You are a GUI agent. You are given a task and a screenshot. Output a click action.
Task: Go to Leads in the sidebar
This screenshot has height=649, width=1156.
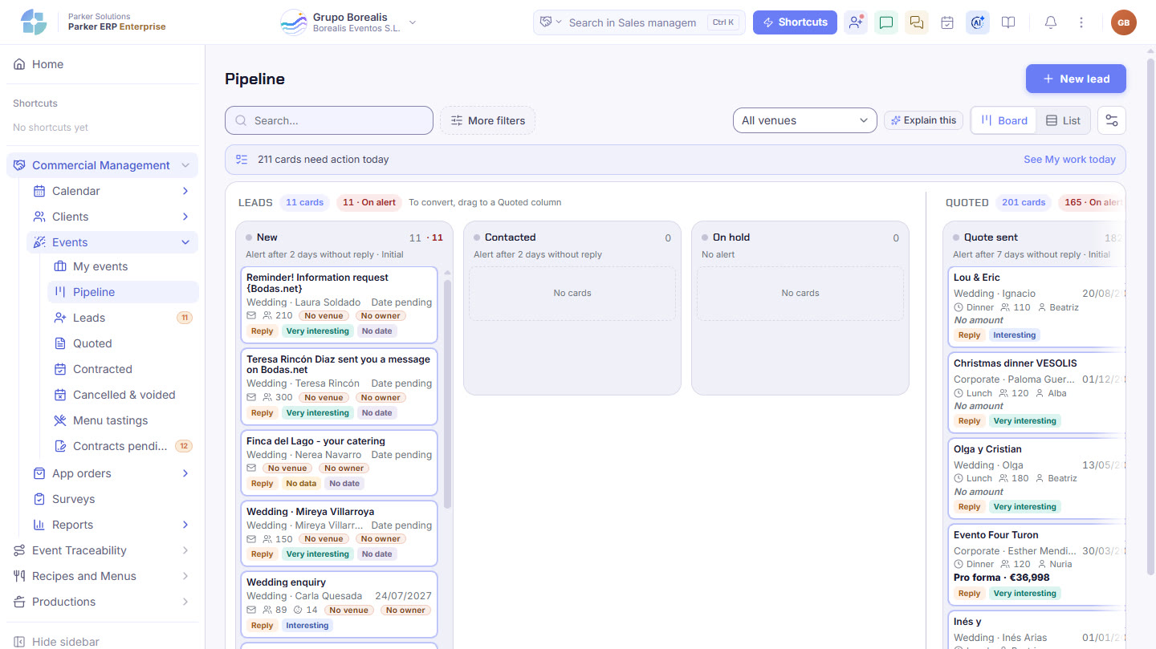tap(123, 318)
